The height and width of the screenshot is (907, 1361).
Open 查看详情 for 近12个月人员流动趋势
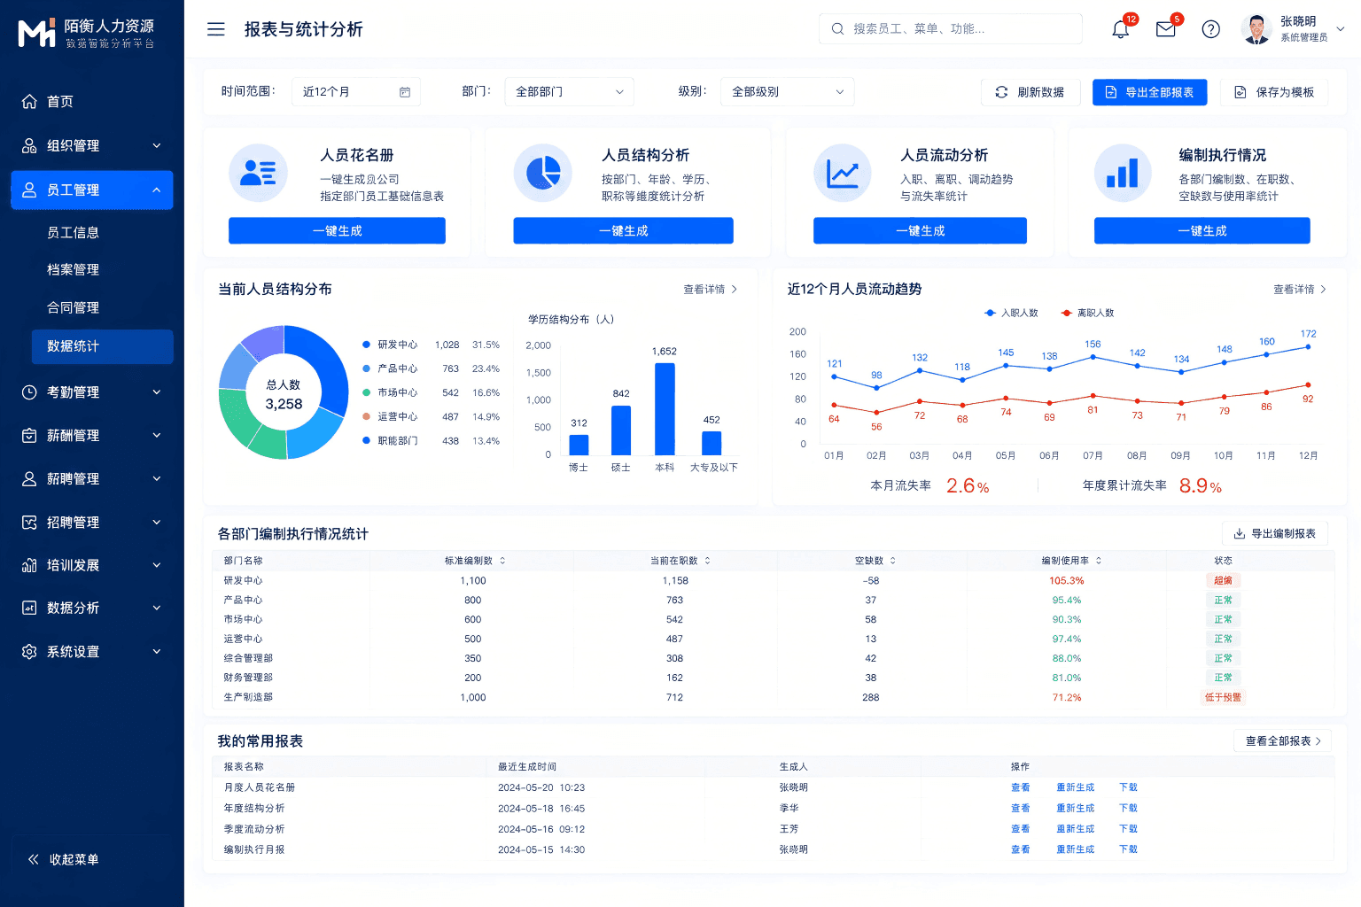[x=1300, y=290]
